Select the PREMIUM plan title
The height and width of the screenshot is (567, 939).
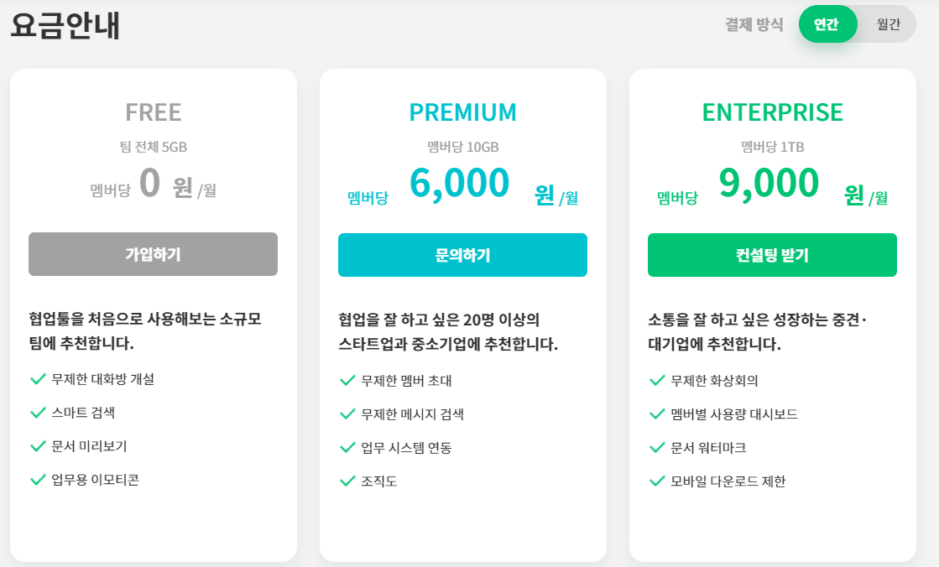462,112
